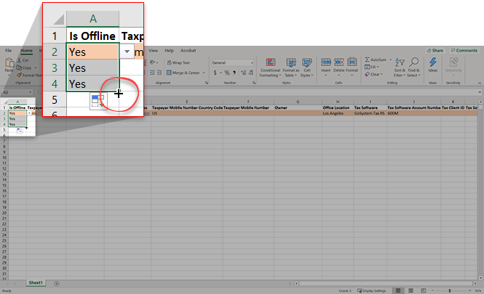Open the Help ribbon tab
Screen dimensions: 484x294
pyautogui.click(x=169, y=51)
